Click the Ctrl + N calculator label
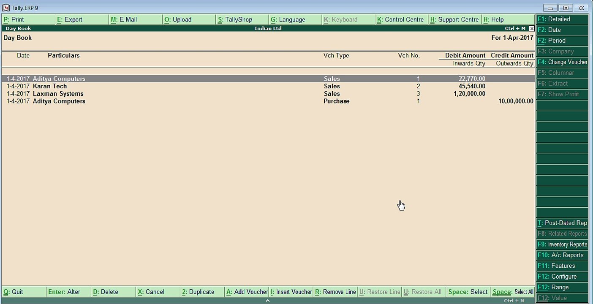The image size is (593, 304). coord(514,301)
